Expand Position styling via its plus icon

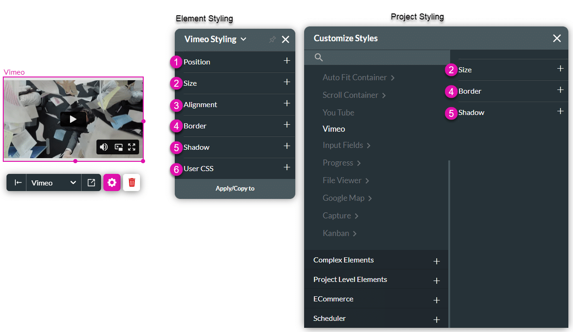287,61
